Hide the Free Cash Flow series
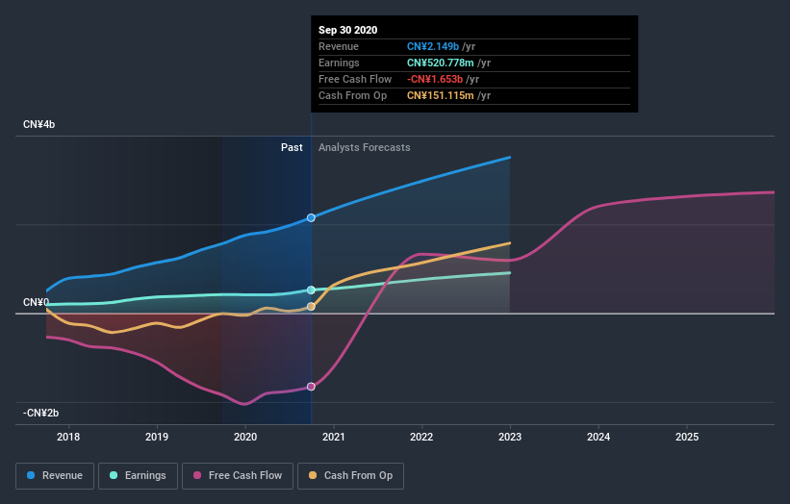 tap(231, 475)
